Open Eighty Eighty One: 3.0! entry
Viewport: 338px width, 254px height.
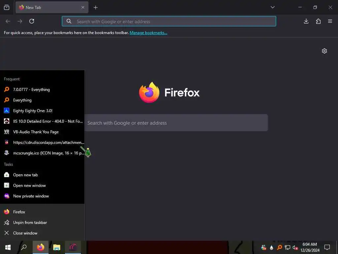coord(42,110)
